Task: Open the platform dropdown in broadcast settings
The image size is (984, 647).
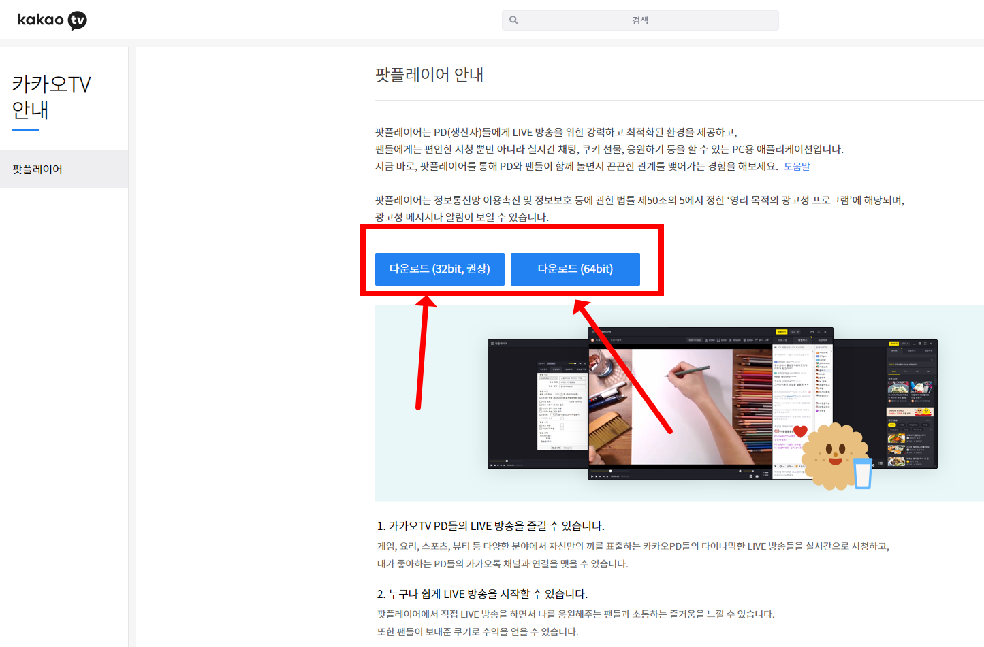Action: [x=549, y=378]
